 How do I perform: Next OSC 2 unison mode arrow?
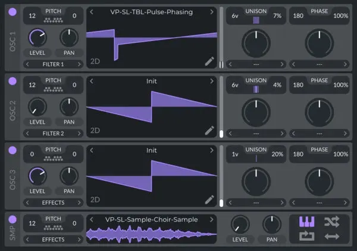[x=282, y=133]
